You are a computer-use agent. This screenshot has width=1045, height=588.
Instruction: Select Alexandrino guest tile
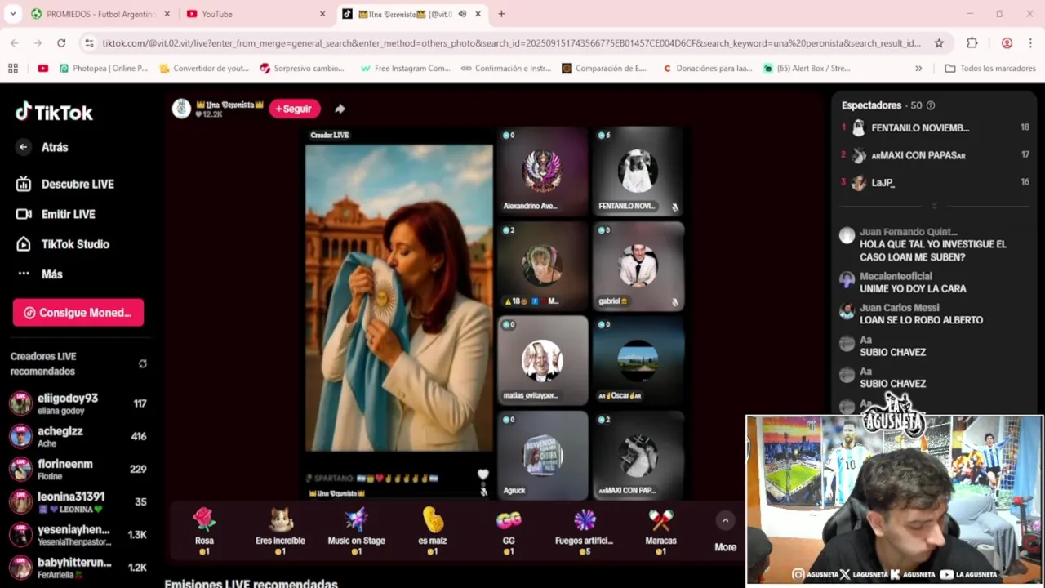542,171
